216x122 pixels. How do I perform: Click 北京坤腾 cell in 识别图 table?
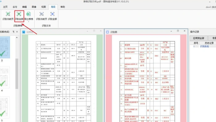[x=165, y=82]
